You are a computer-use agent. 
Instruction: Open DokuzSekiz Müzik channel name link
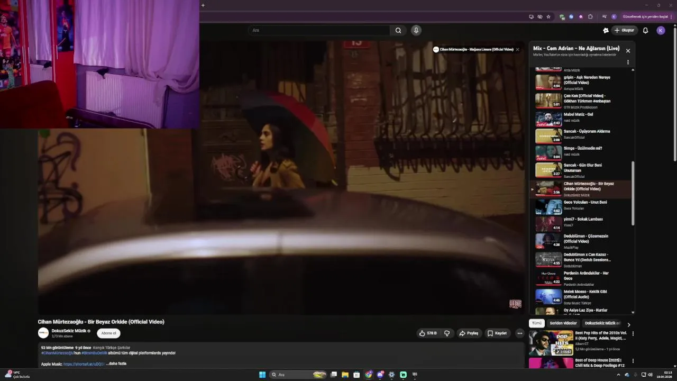(69, 331)
